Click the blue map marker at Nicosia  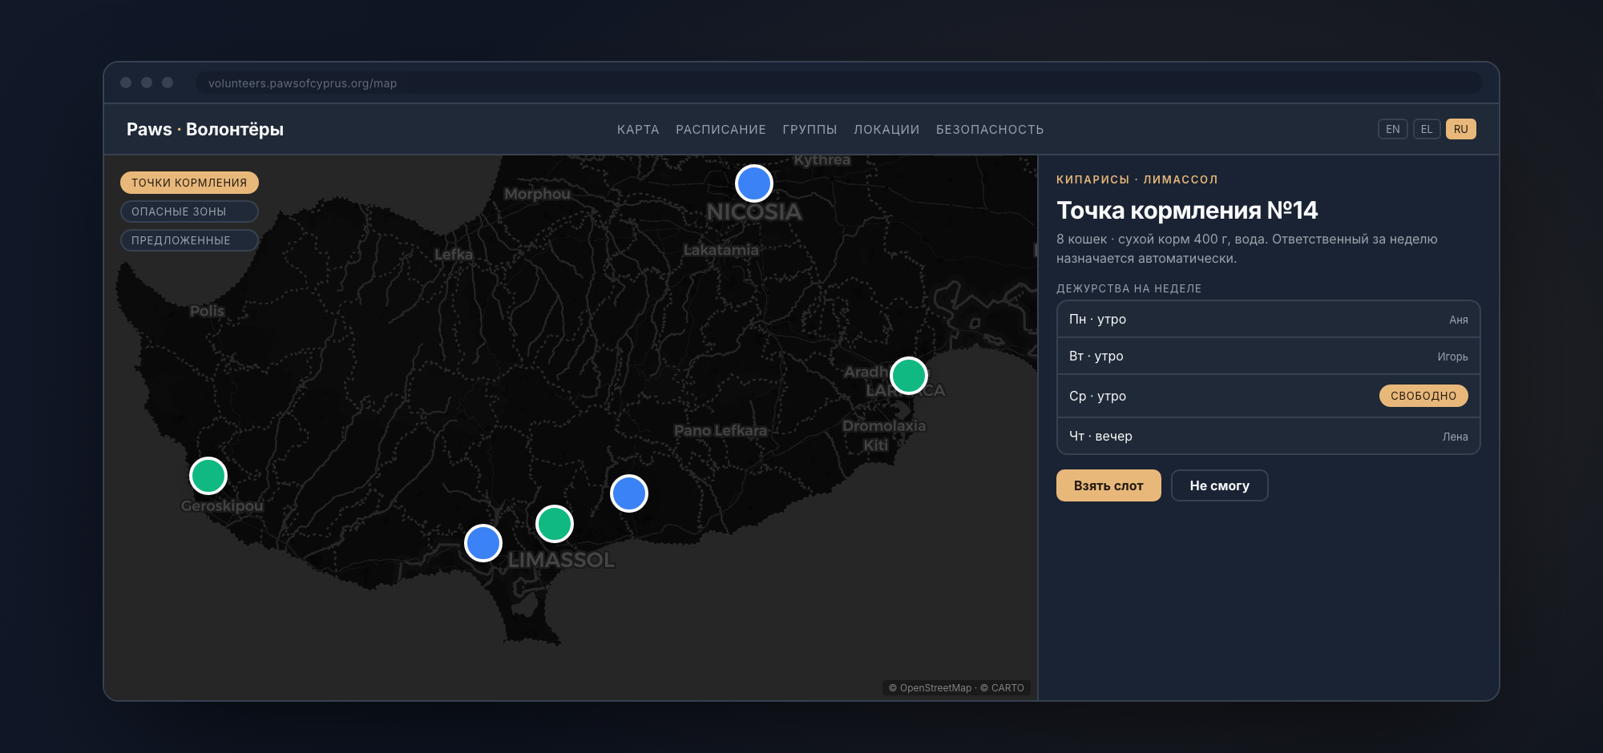pyautogui.click(x=754, y=183)
